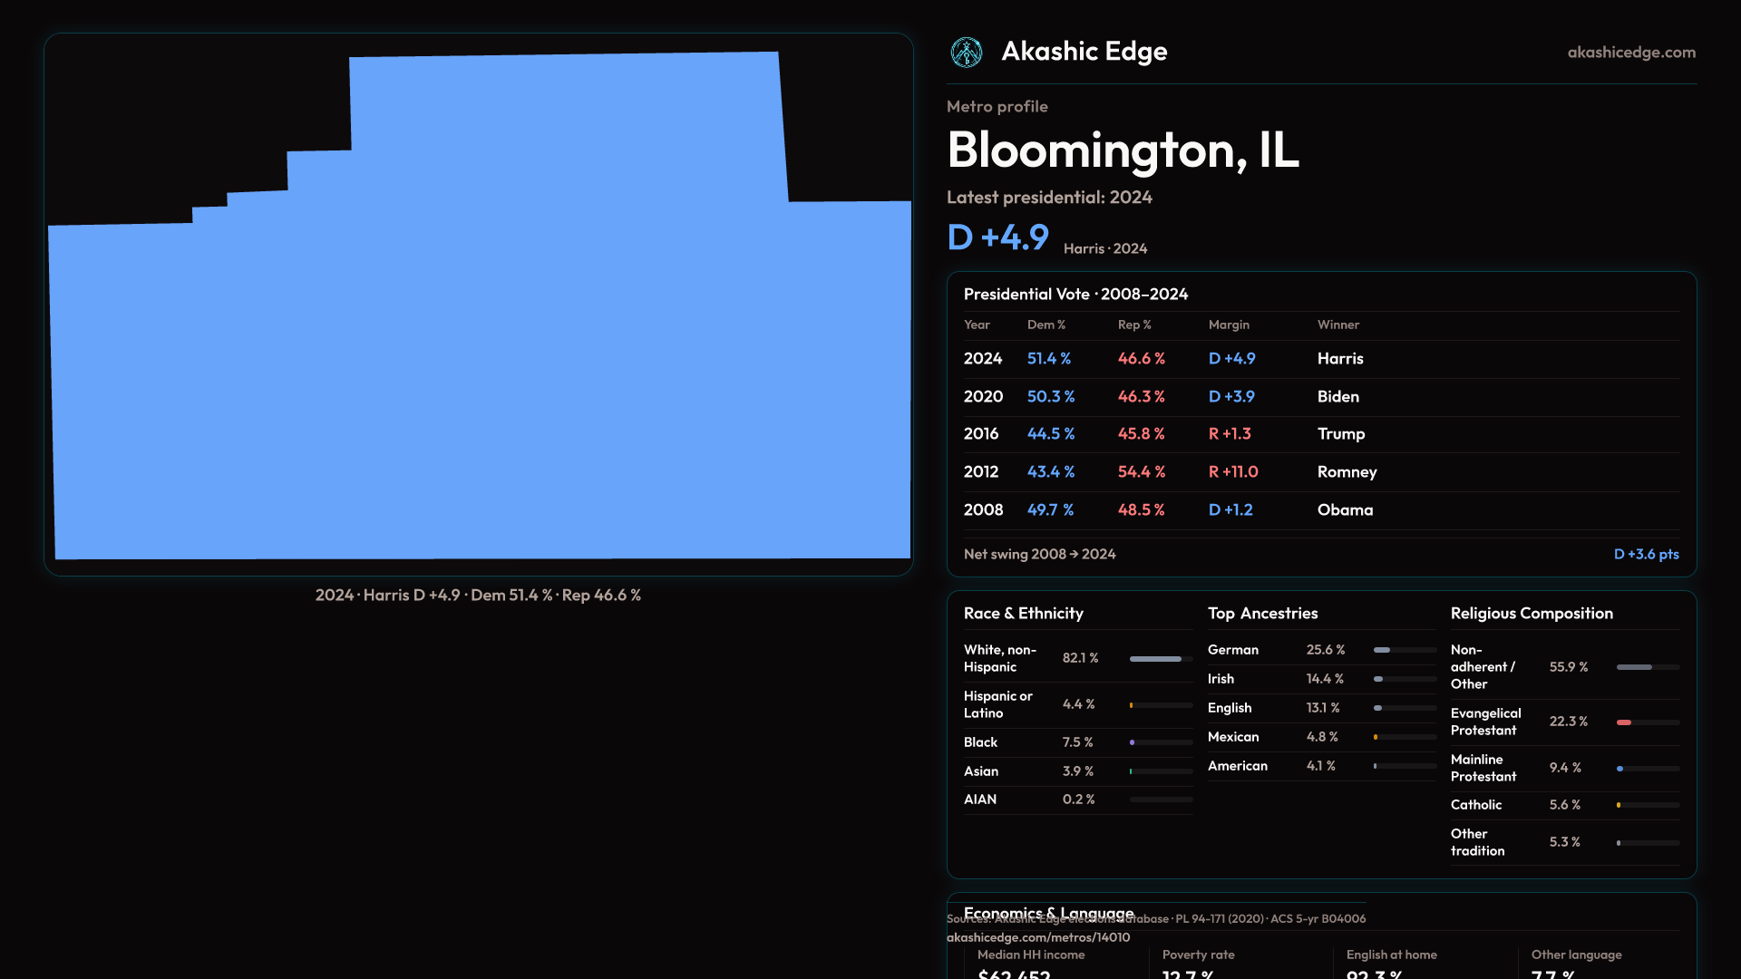This screenshot has width=1741, height=979.
Task: Click the Top Ancestries section heading
Action: [1262, 614]
